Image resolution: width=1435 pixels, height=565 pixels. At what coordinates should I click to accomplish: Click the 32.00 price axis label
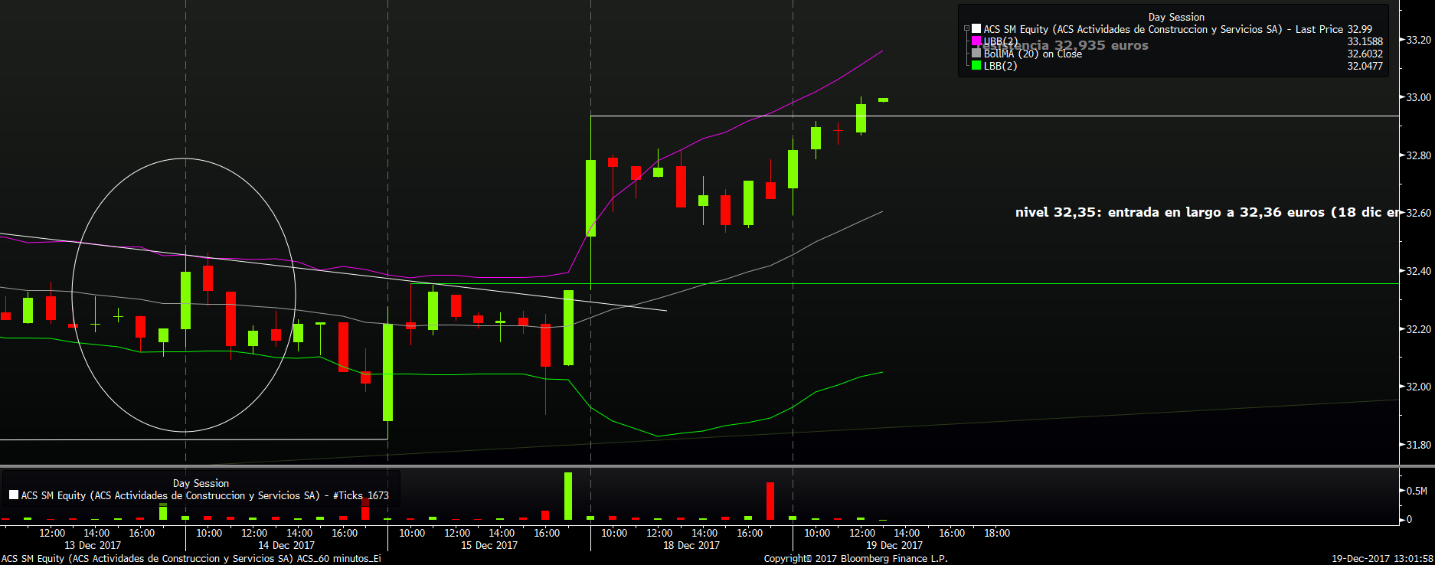click(1419, 387)
